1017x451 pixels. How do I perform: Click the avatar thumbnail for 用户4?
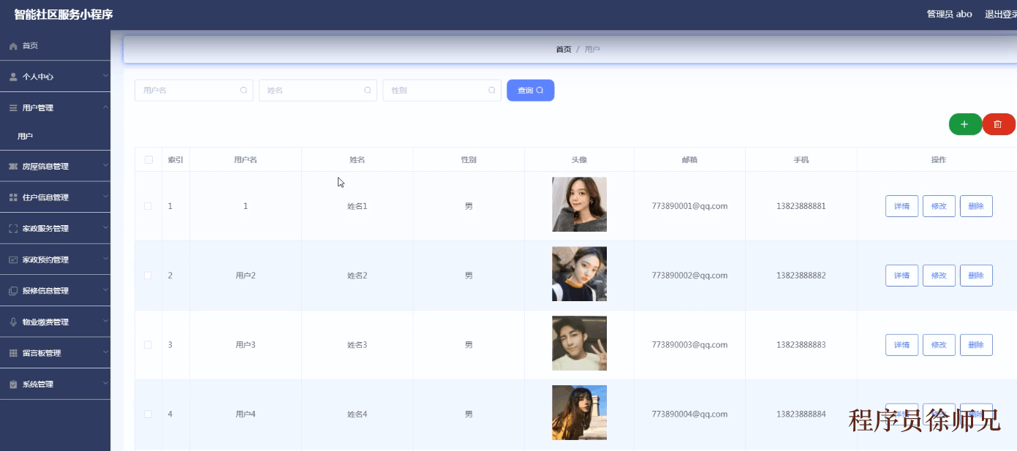579,413
